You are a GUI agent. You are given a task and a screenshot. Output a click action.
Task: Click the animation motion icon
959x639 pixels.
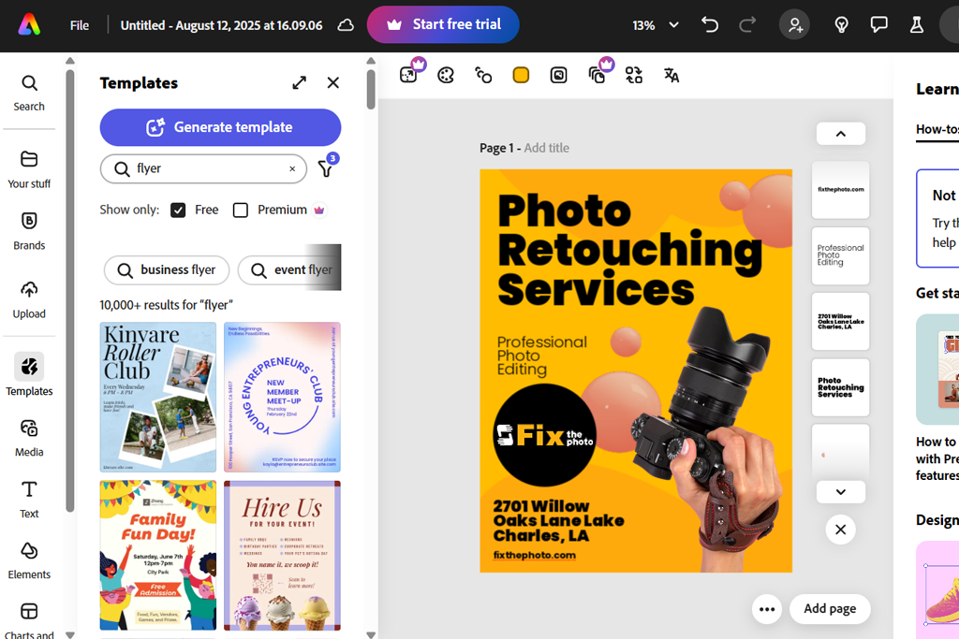pos(483,75)
